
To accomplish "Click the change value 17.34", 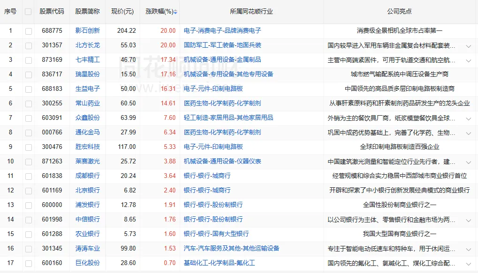I will (x=168, y=59).
